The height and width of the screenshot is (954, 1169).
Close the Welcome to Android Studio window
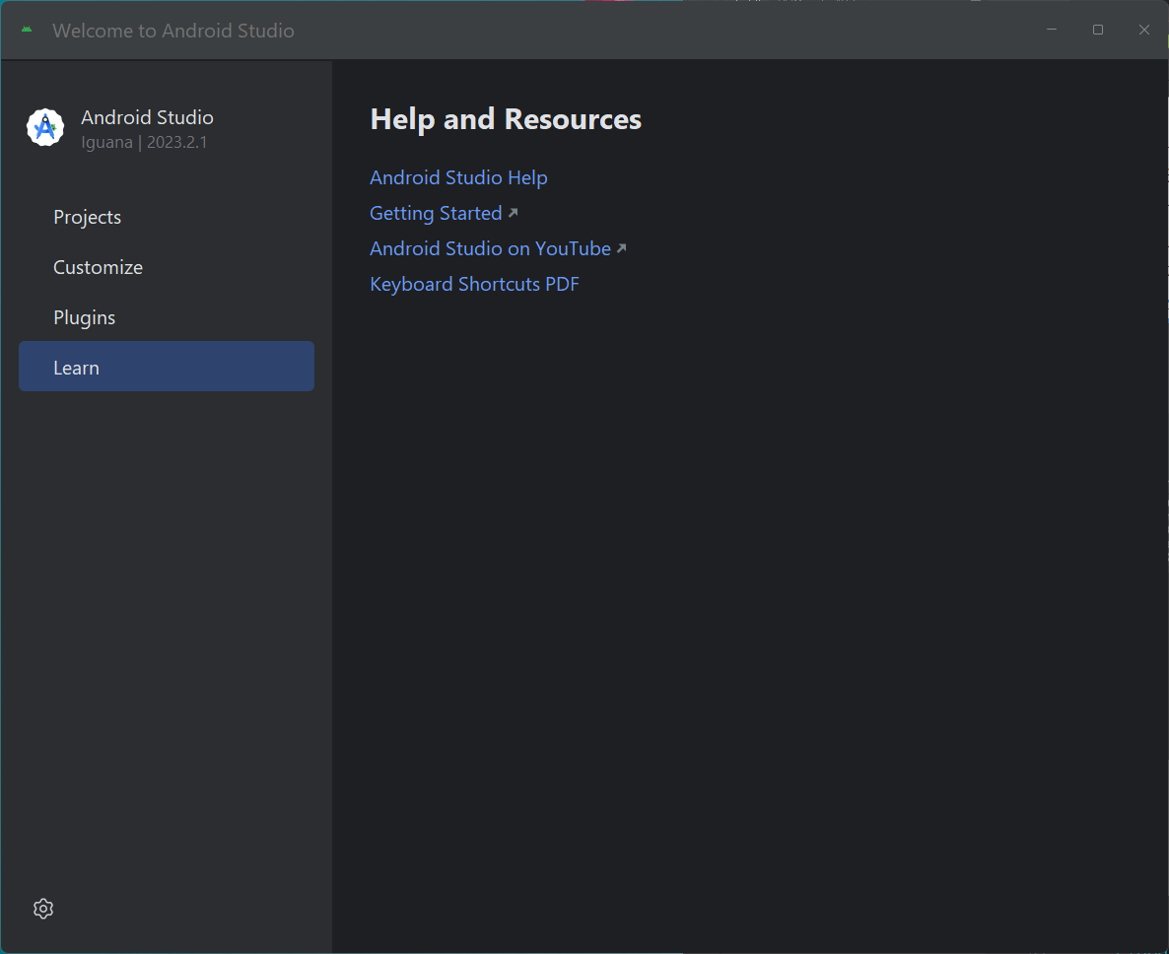coord(1144,30)
